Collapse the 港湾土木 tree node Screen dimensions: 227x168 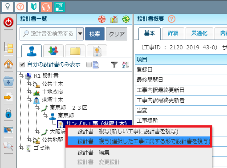pos(28,100)
